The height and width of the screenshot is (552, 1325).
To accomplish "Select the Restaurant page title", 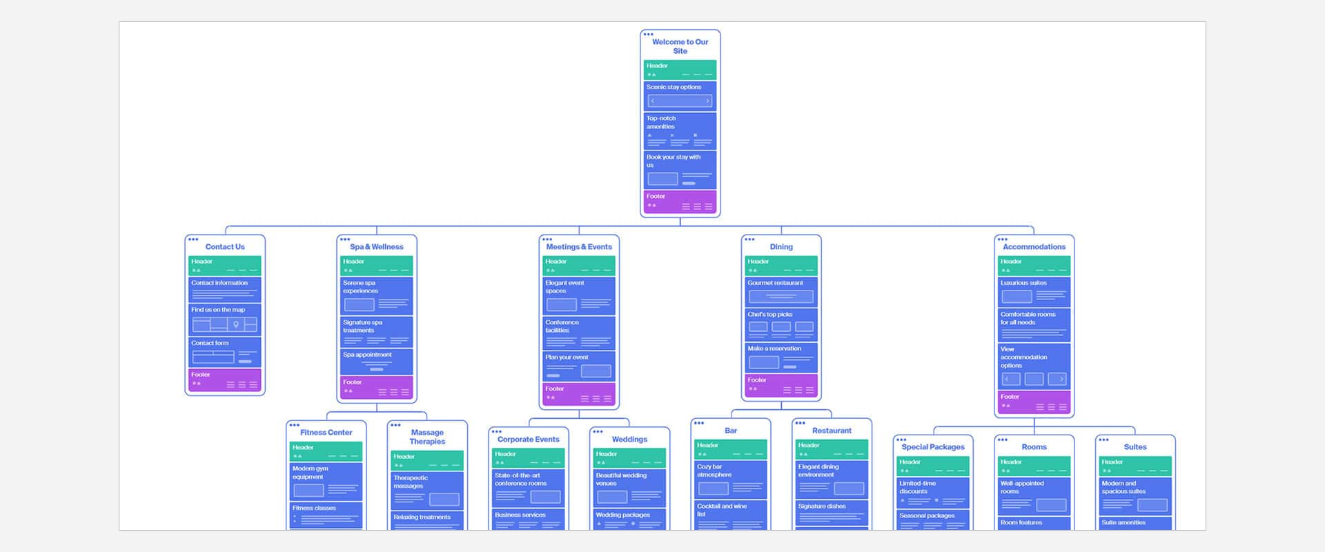I will pos(832,431).
